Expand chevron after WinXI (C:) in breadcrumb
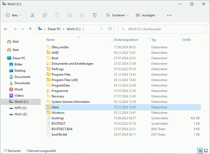Image resolution: width=210 pixels, height=154 pixels. pos(83,29)
